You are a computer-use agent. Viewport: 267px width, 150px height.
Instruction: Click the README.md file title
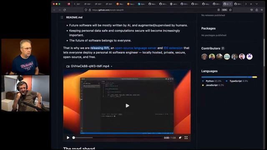click(x=74, y=17)
